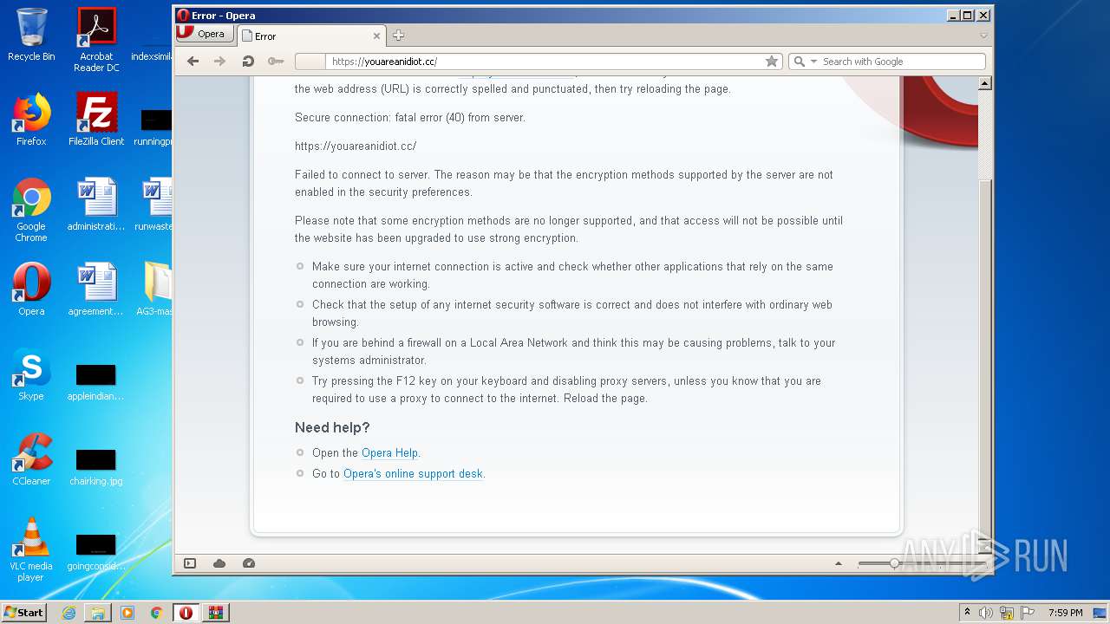Click the Opera taskbar button

pos(186,613)
